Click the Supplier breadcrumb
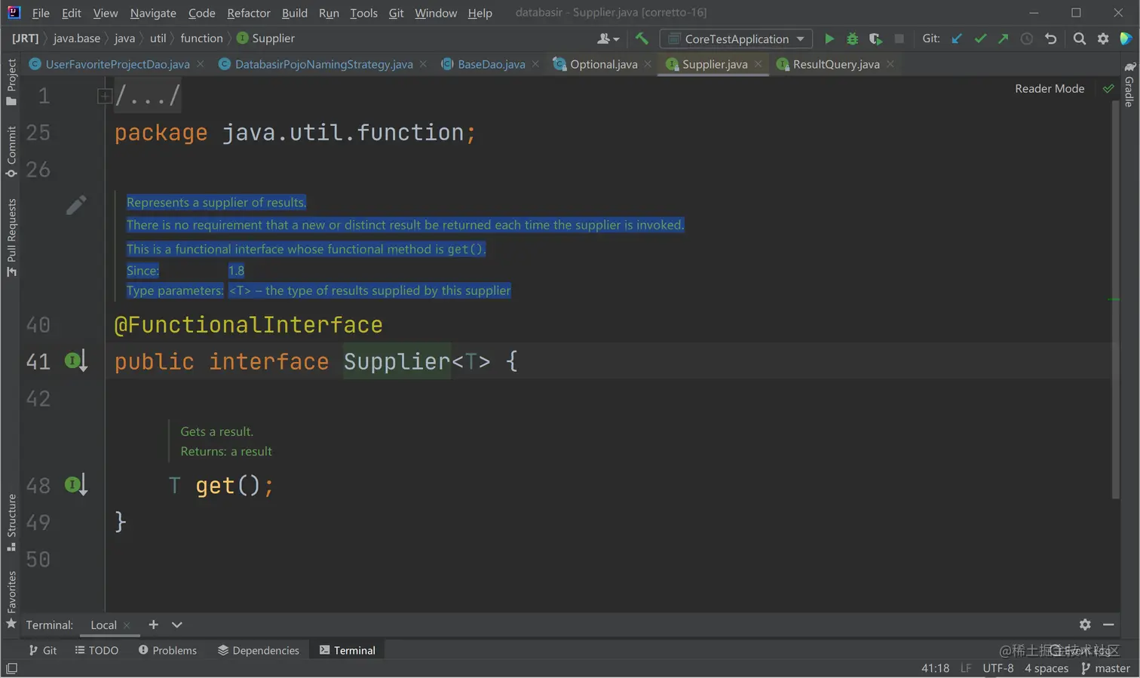The height and width of the screenshot is (678, 1140). tap(265, 38)
